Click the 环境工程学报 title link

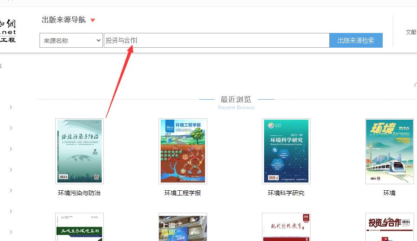183,193
